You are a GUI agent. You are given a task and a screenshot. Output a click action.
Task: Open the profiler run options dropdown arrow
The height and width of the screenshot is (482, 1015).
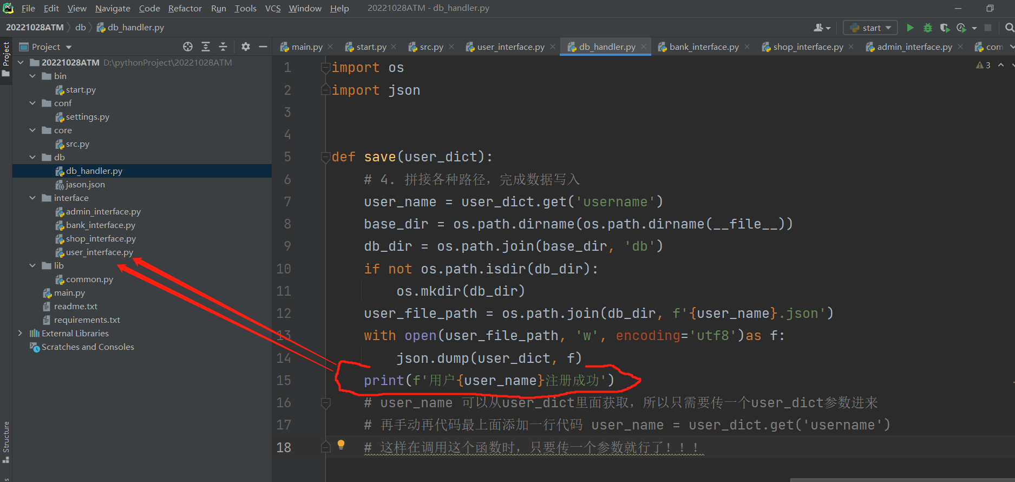[x=974, y=28]
